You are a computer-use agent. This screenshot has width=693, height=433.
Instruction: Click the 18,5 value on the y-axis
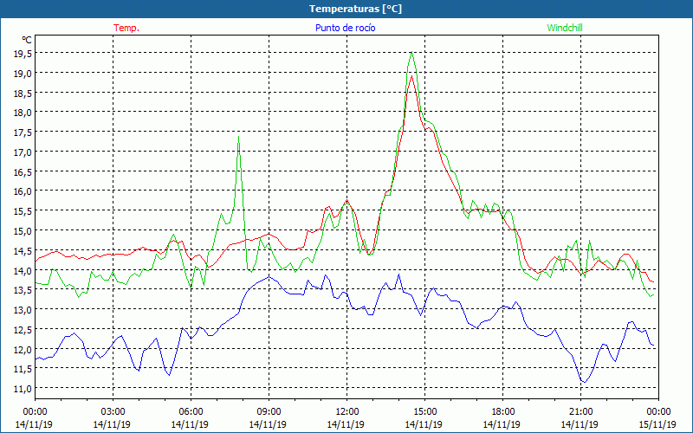coord(23,93)
